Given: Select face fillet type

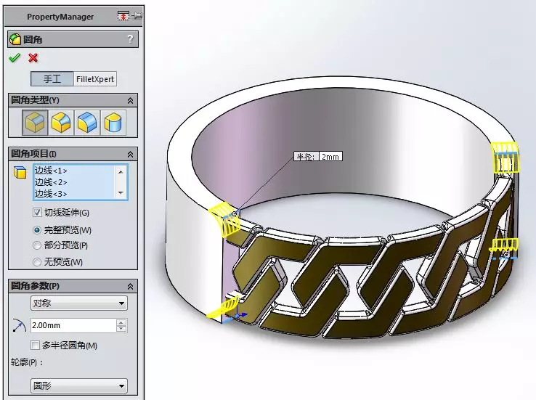Looking at the screenshot, I should [x=87, y=123].
